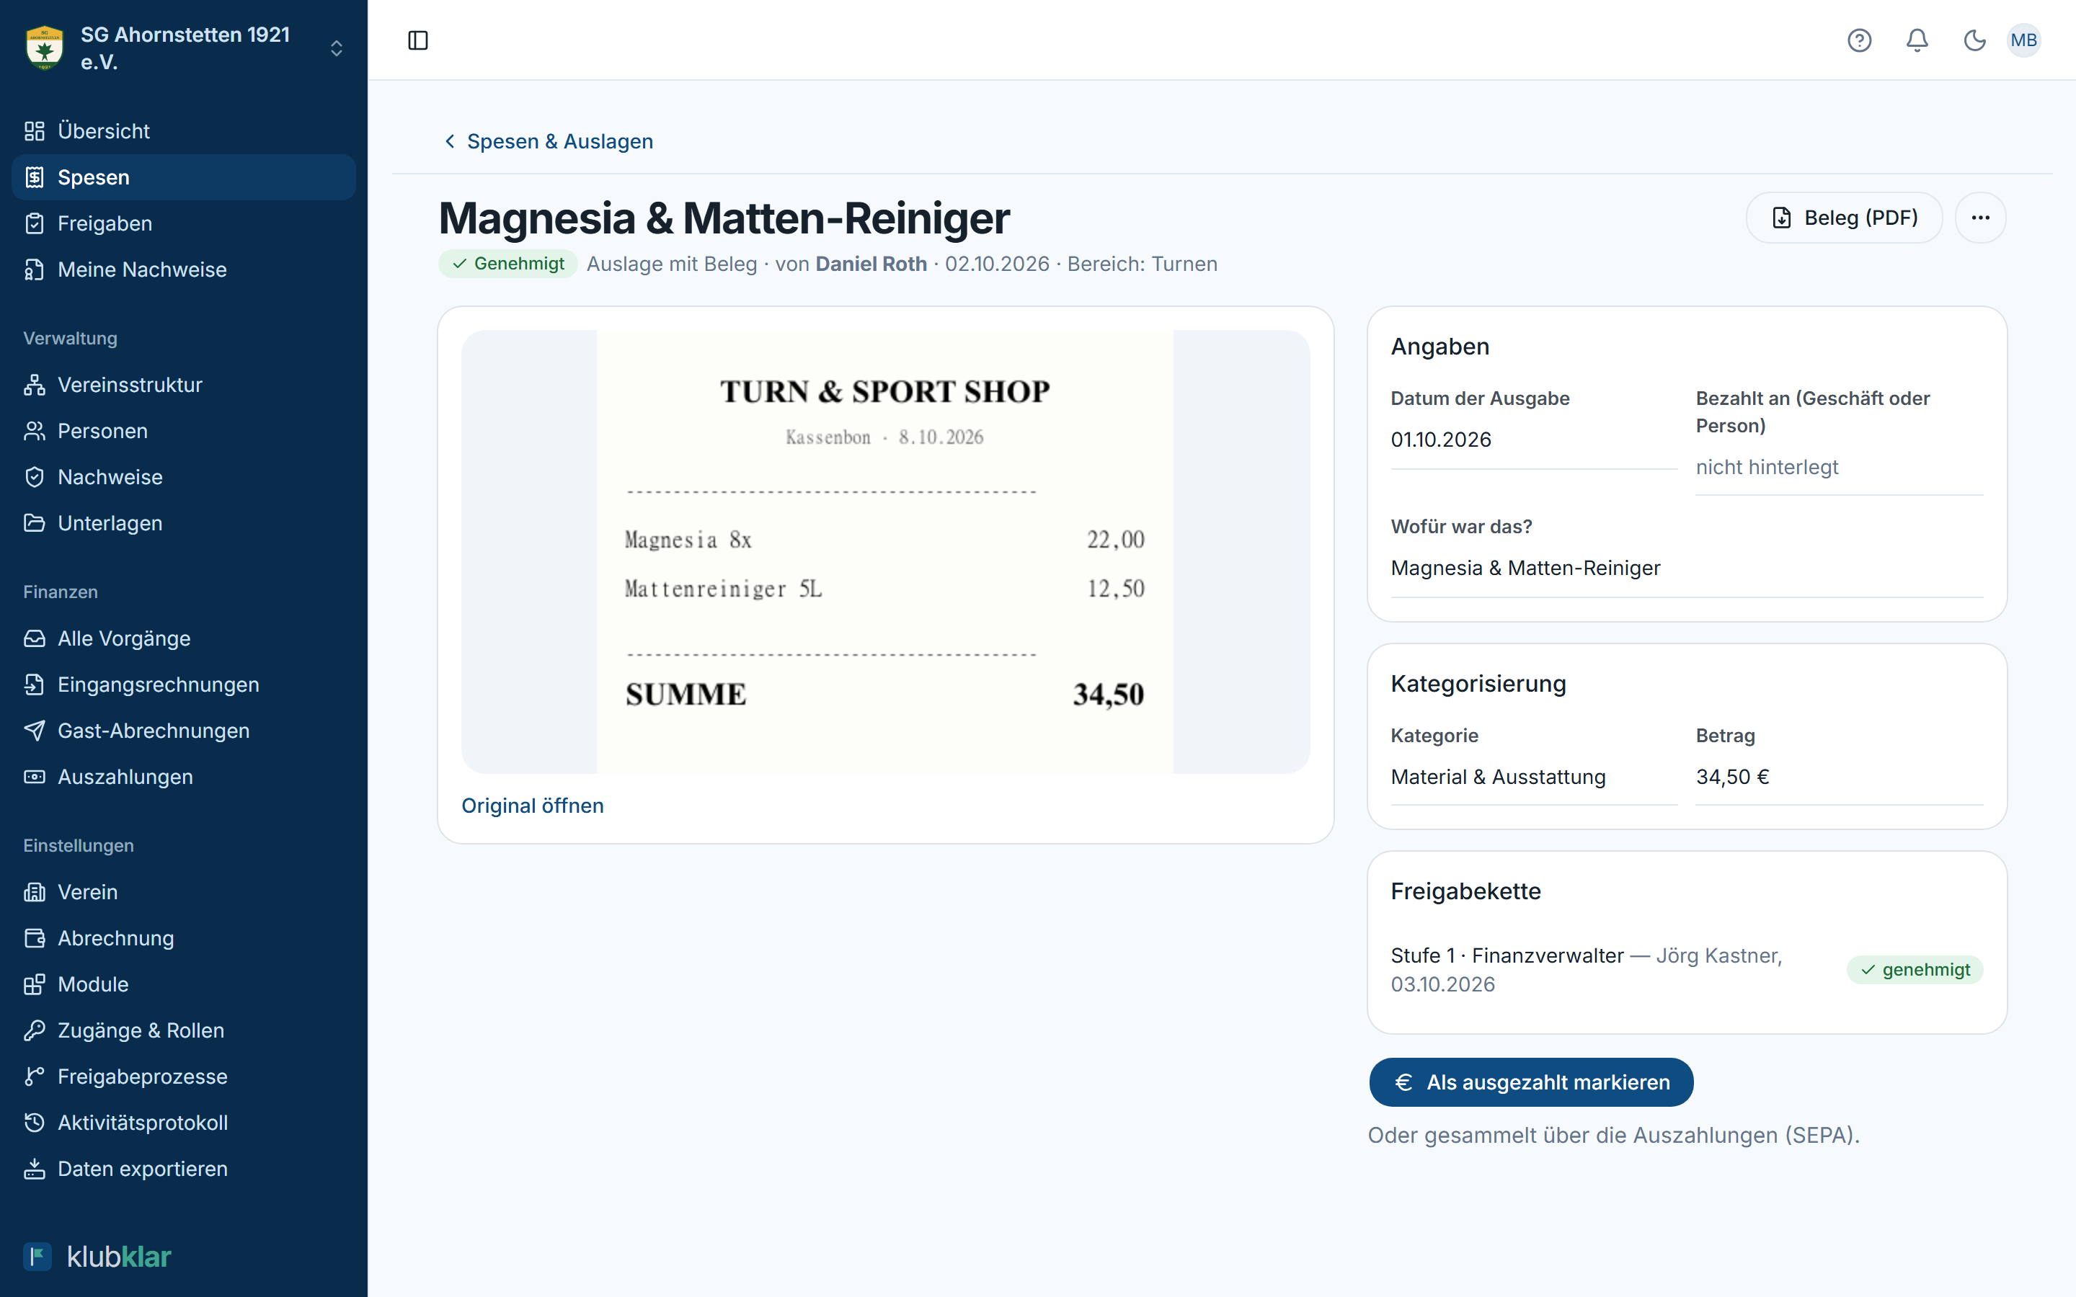The image size is (2076, 1297).
Task: Click the SG Ahornstetten club crest logo
Action: point(45,47)
